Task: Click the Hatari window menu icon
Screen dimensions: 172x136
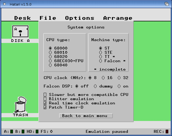Action: point(4,4)
